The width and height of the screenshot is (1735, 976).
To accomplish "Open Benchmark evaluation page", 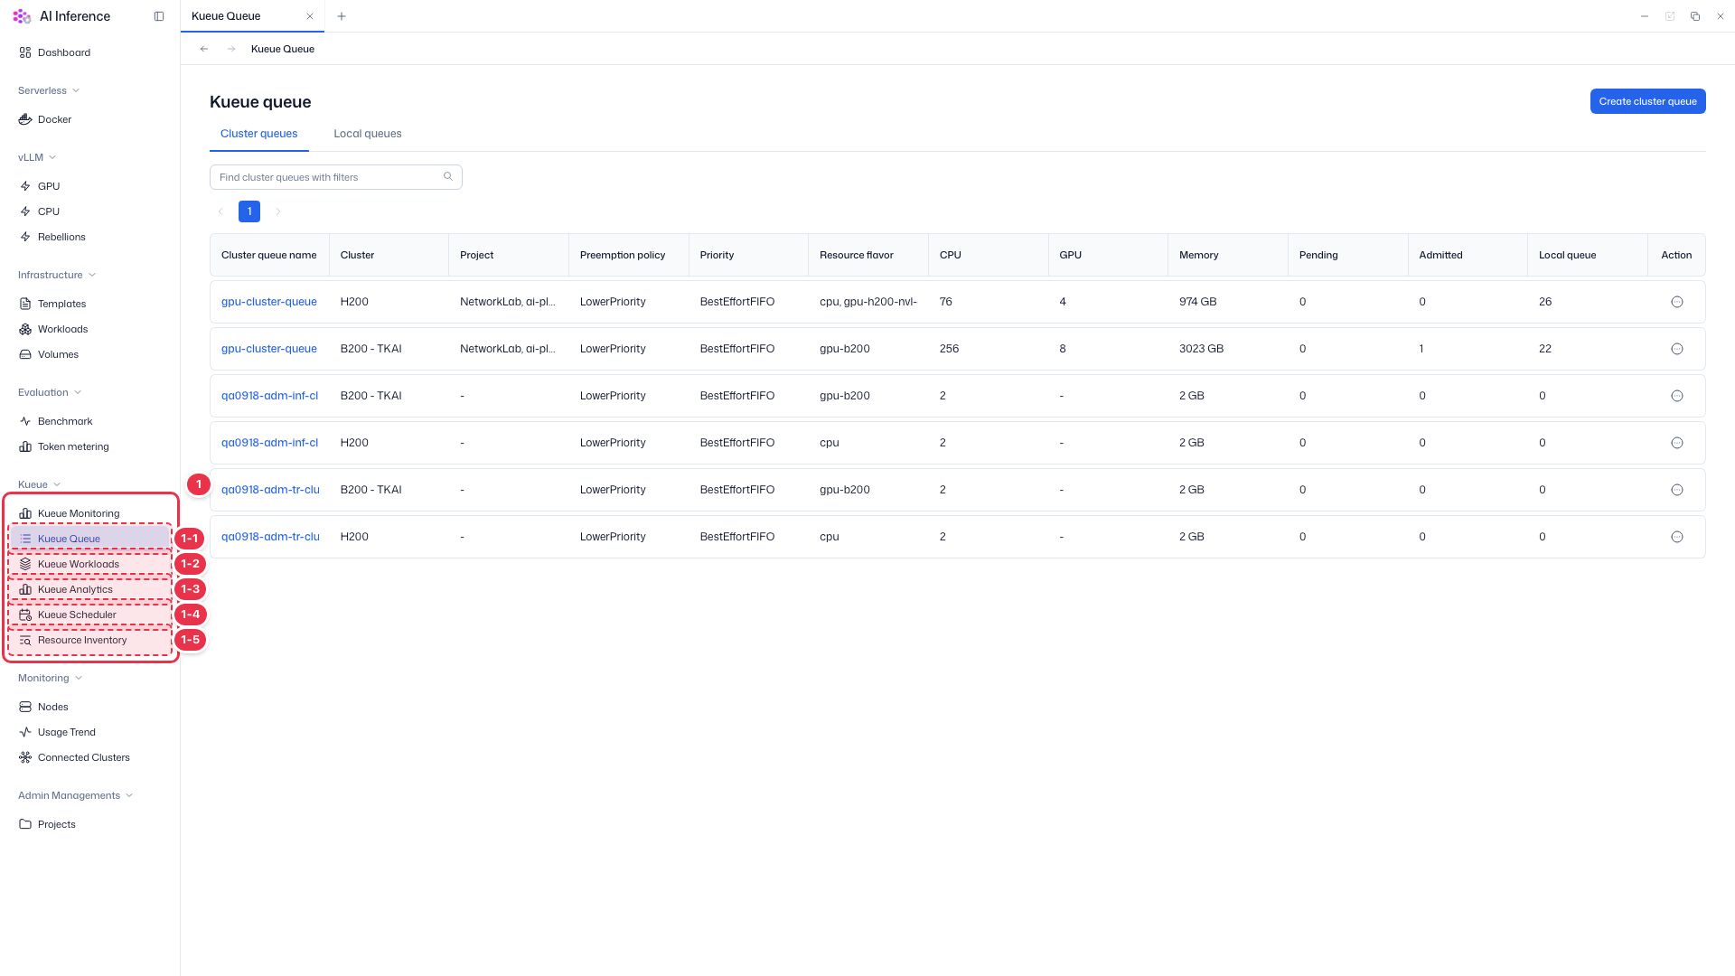I will pos(56,421).
